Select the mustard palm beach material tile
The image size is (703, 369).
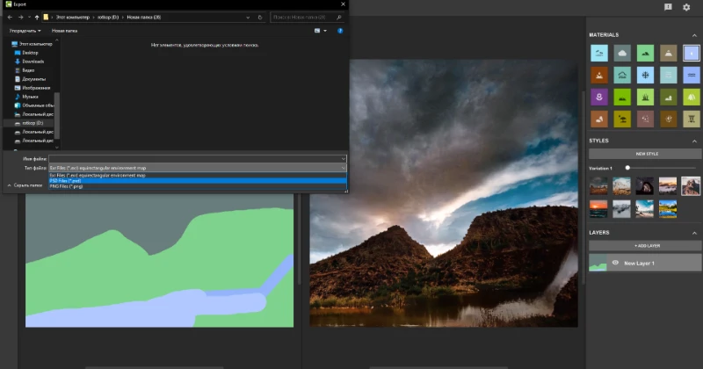point(622,119)
